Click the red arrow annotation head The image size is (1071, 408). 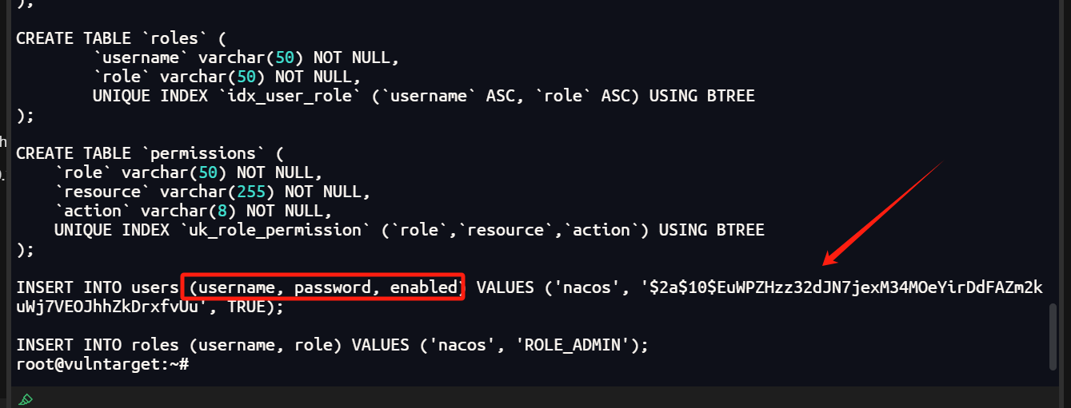coord(833,259)
